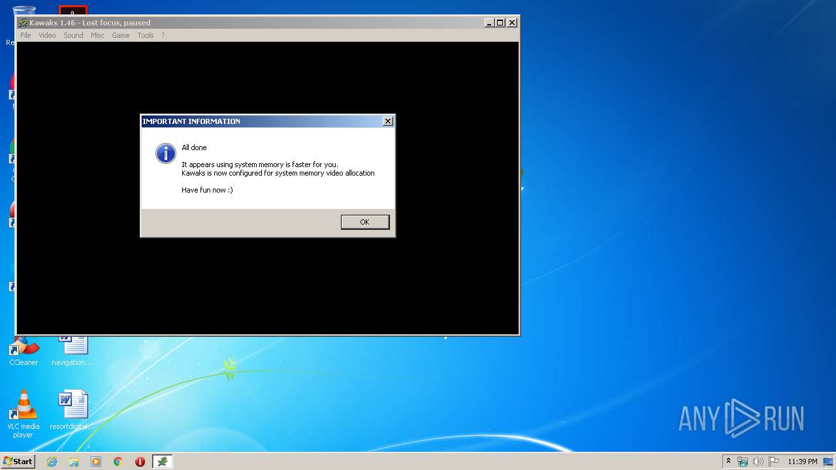The image size is (836, 470).
Task: Open the 11:39 PM clock
Action: 802,462
